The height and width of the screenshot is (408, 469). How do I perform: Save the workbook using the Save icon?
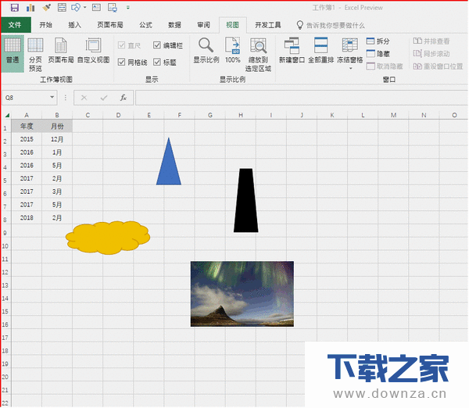coord(15,8)
